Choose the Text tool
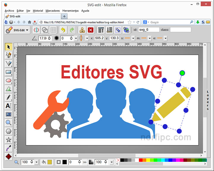This screenshot has height=171, width=214. [9, 106]
